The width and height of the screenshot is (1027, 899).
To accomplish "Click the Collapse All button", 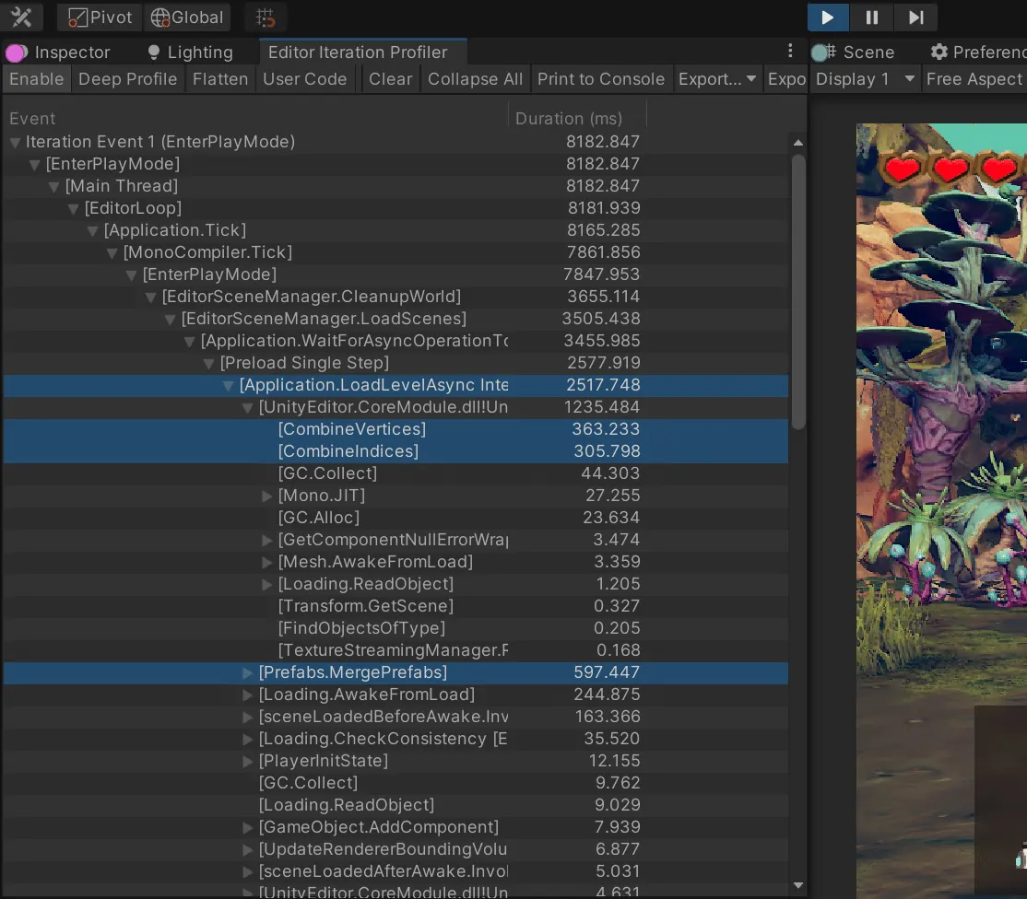I will 475,79.
